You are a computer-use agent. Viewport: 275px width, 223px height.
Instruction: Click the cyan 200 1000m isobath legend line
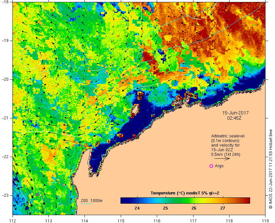click(x=86, y=204)
